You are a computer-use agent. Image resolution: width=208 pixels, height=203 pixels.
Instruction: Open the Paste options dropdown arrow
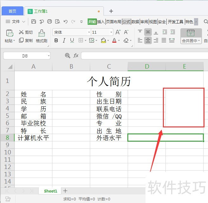tap(14, 40)
